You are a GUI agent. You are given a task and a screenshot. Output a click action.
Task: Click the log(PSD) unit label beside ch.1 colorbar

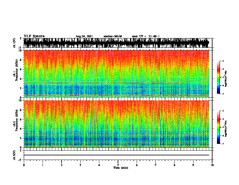coord(226,79)
